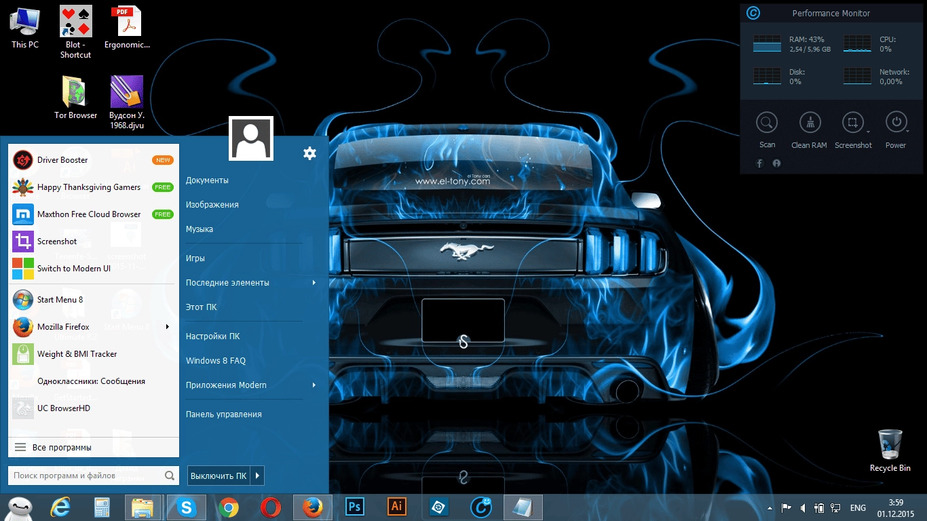Open the Facebook link in Performance Monitor

click(x=759, y=163)
